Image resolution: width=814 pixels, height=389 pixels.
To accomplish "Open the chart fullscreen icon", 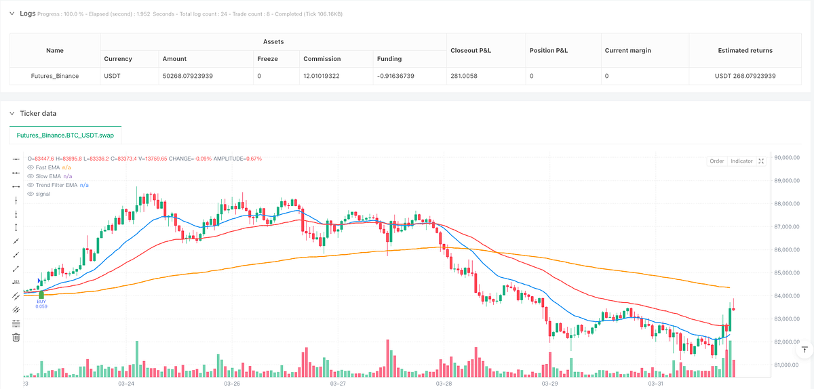I will [x=761, y=161].
